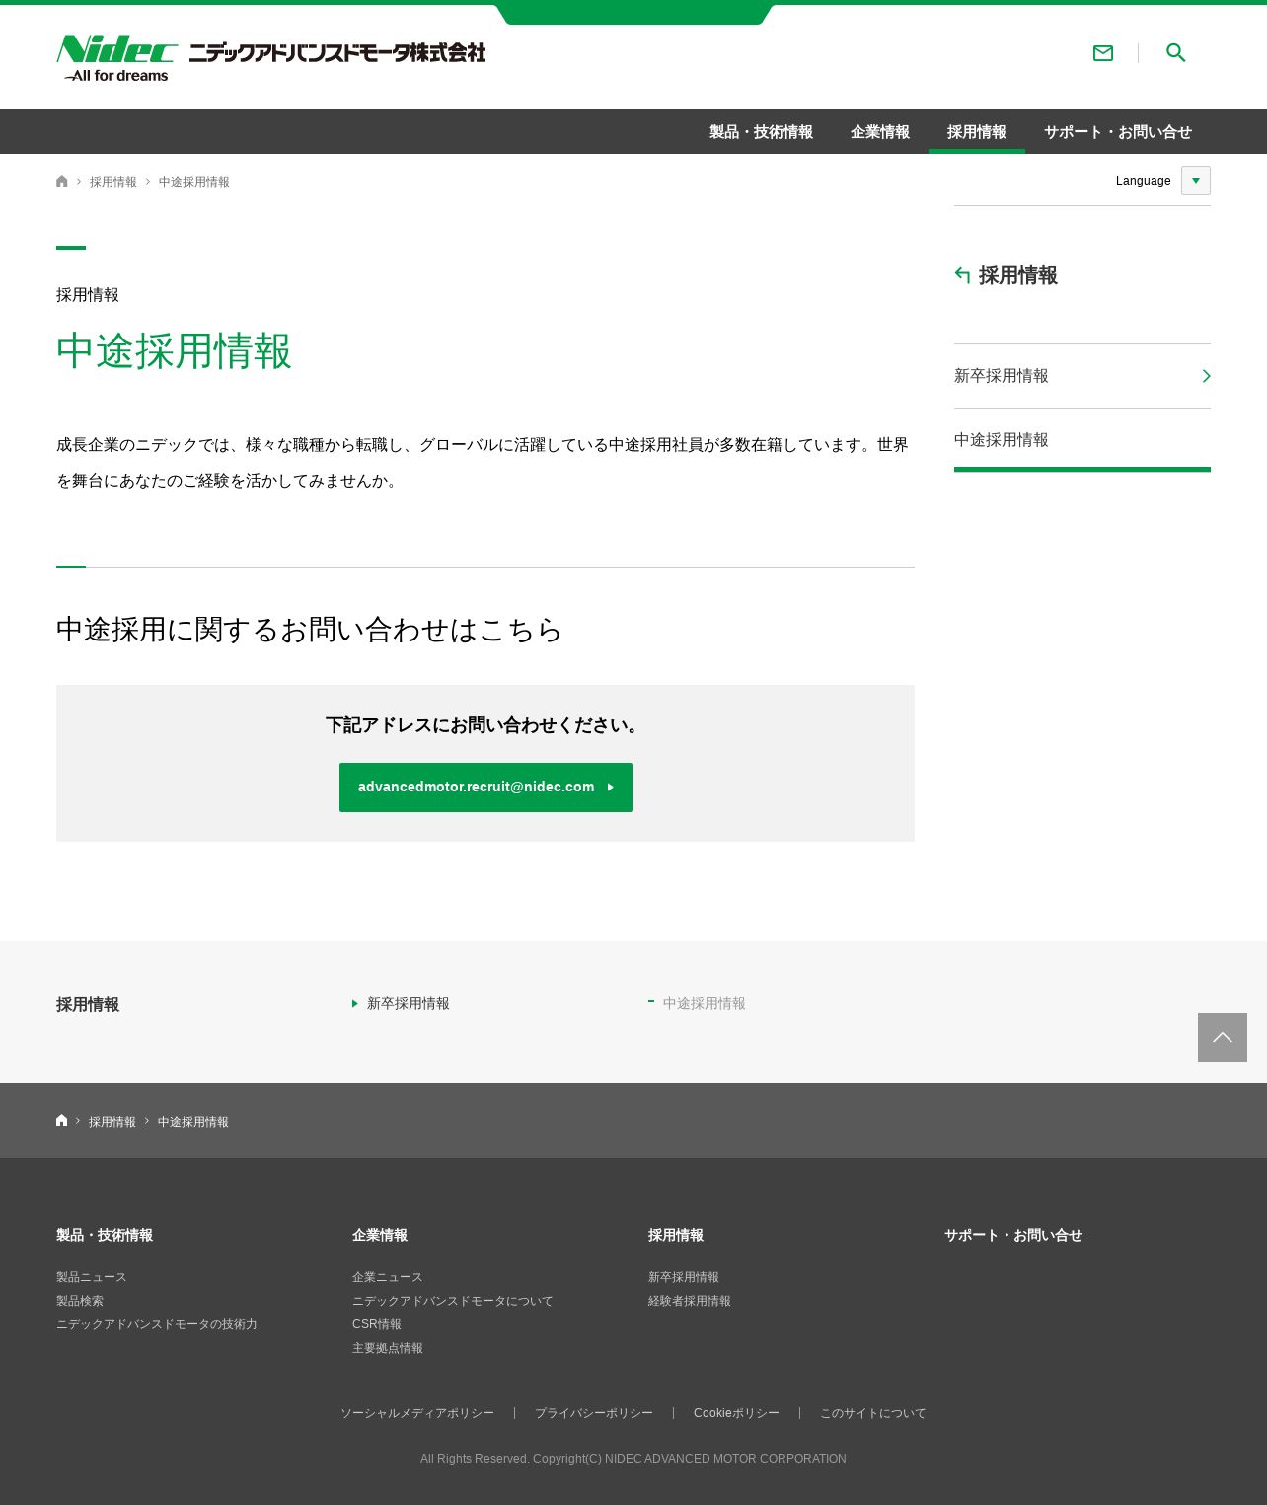Click the copyright notice text

pos(633,1459)
